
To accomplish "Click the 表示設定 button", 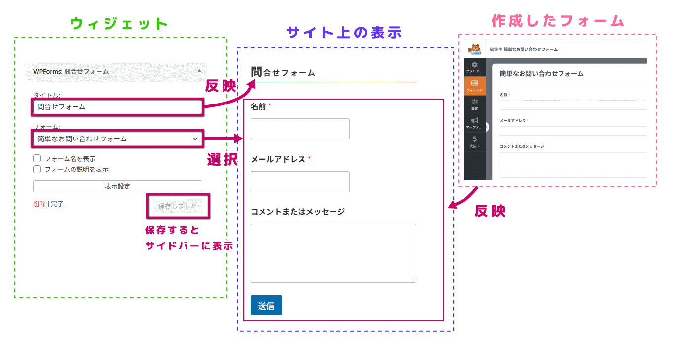I will click(x=117, y=186).
